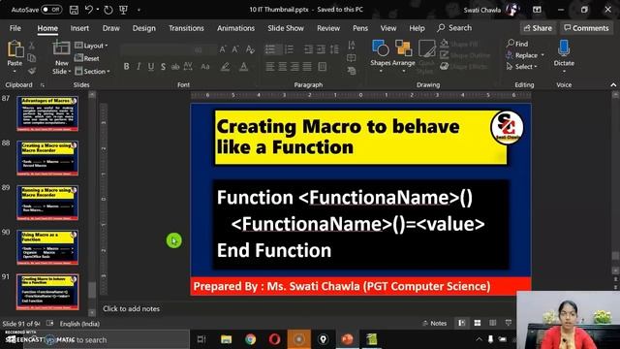Viewport: 620px width, 349px height.
Task: Click Decrease Font Size icon
Action: (x=235, y=49)
